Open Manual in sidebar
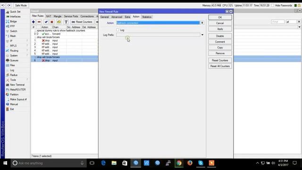The image size is (302, 170). (14, 104)
